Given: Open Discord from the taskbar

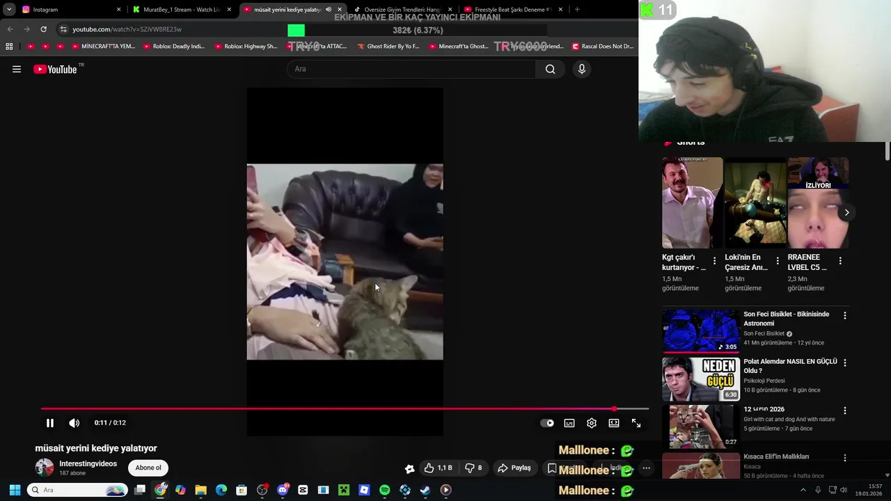Looking at the screenshot, I should (x=283, y=490).
